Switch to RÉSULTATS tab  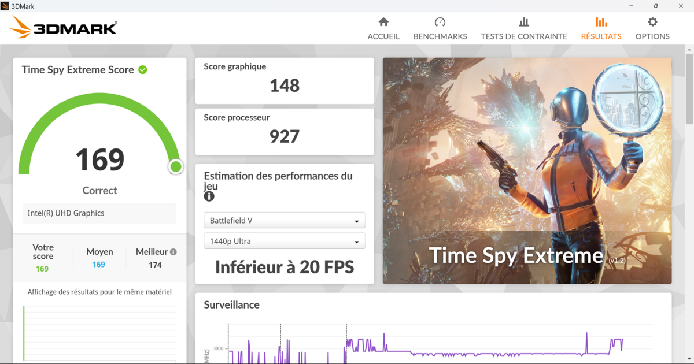(x=601, y=36)
